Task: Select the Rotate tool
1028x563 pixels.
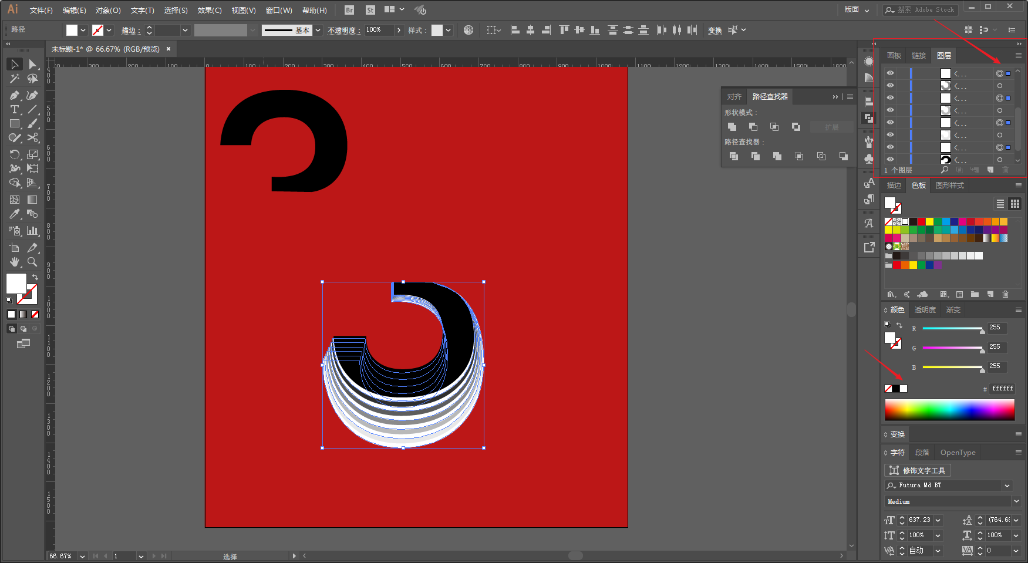Action: 15,154
